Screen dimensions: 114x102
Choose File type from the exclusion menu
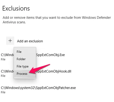click(x=25, y=66)
